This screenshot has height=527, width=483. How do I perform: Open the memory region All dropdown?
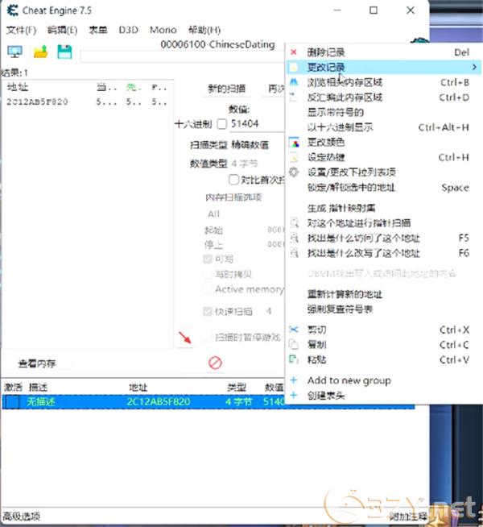[x=244, y=214]
